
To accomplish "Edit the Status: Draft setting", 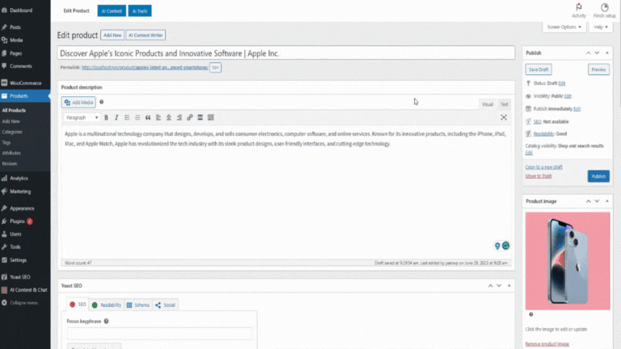I will (x=562, y=83).
